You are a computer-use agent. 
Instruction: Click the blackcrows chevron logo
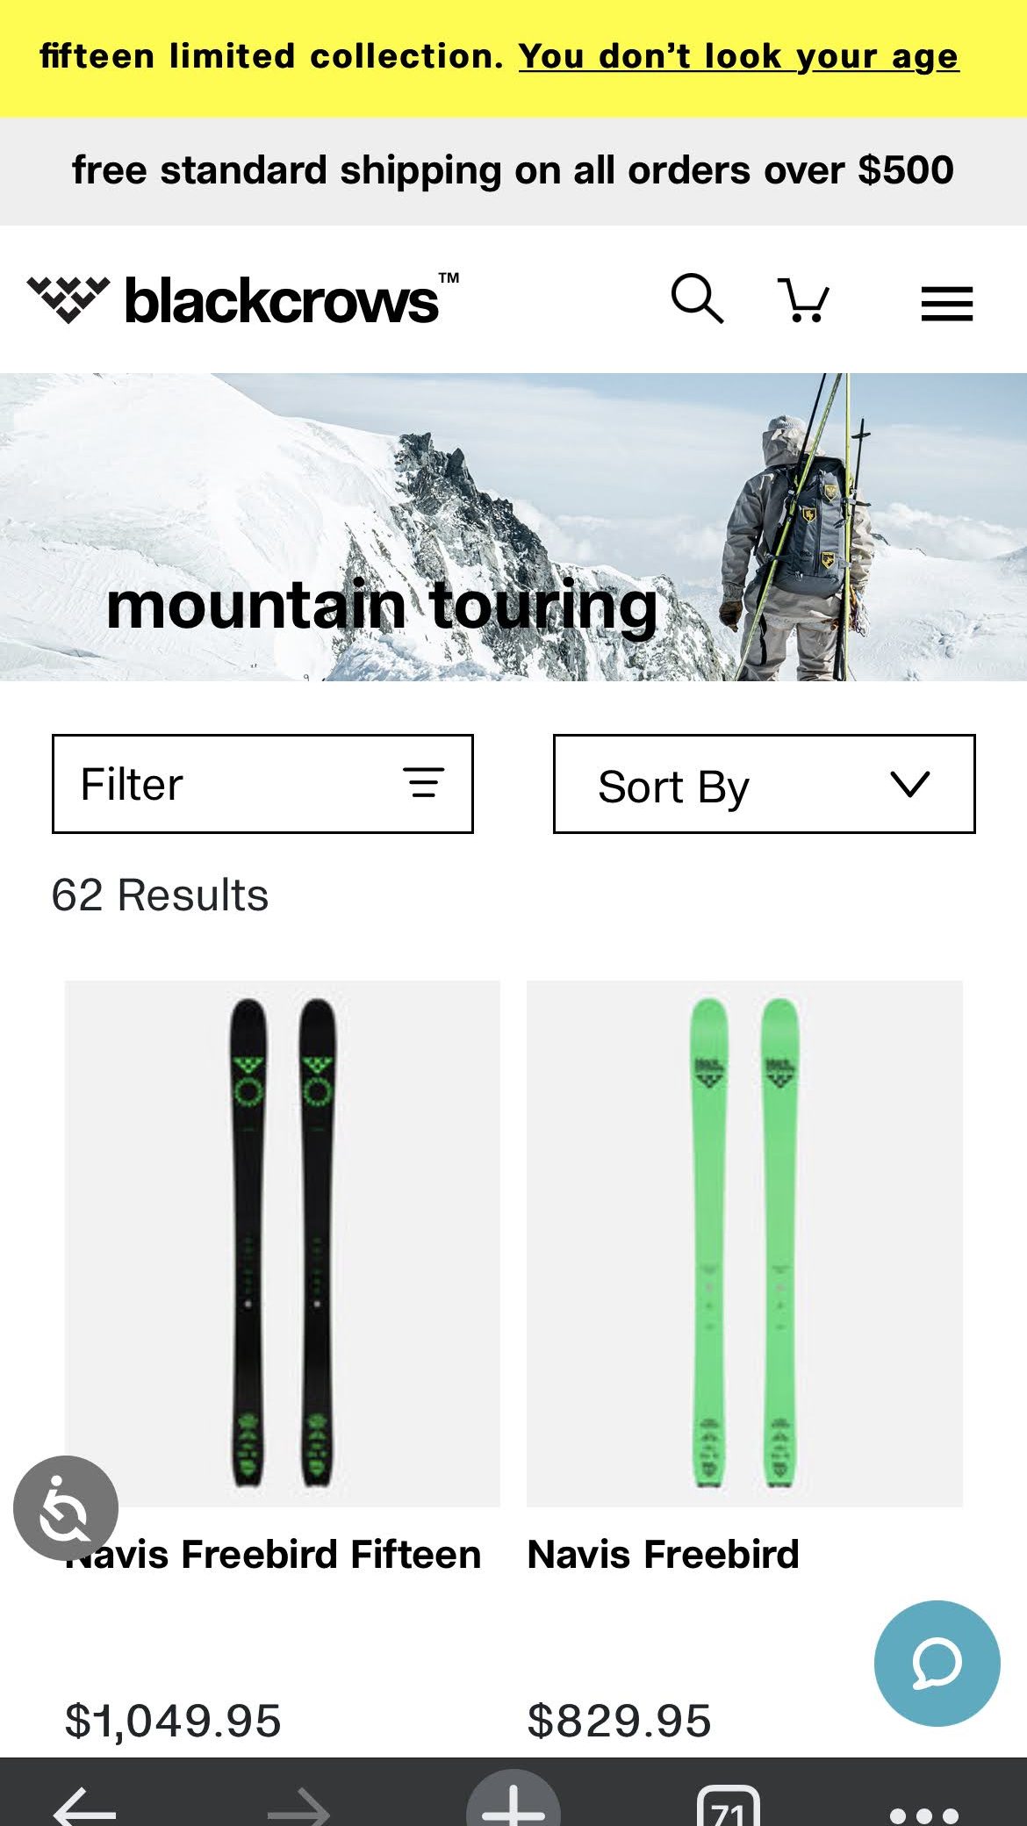[68, 300]
